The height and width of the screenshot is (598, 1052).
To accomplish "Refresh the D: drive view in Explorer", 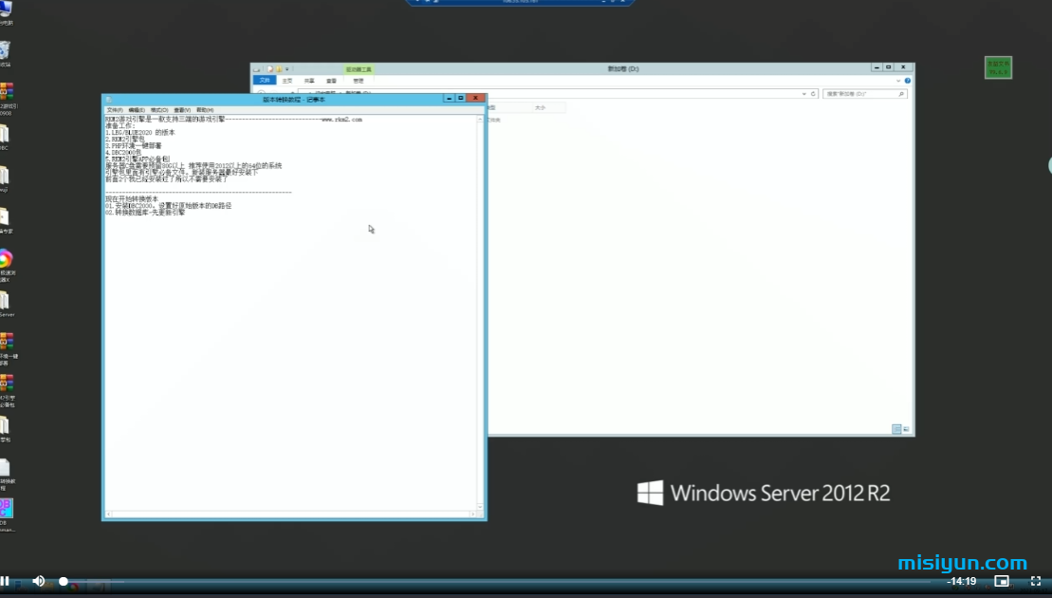I will point(813,94).
